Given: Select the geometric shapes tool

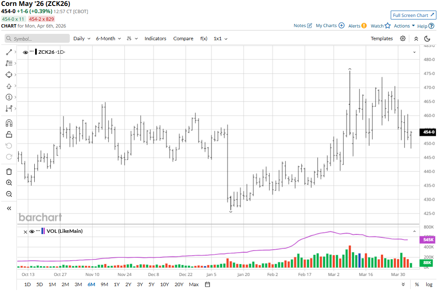Looking at the screenshot, I should [x=9, y=74].
